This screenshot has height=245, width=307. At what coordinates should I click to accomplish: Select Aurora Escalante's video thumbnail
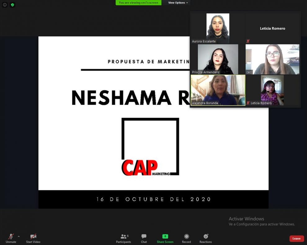pos(218,27)
